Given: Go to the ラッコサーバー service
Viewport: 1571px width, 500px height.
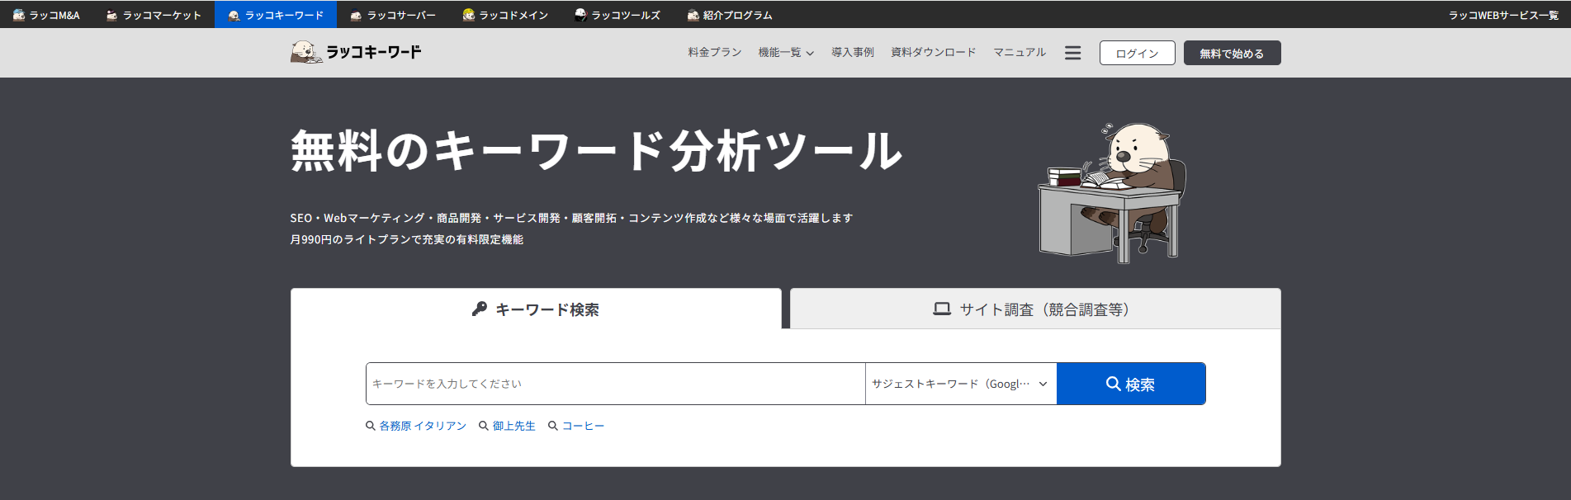Looking at the screenshot, I should point(393,15).
